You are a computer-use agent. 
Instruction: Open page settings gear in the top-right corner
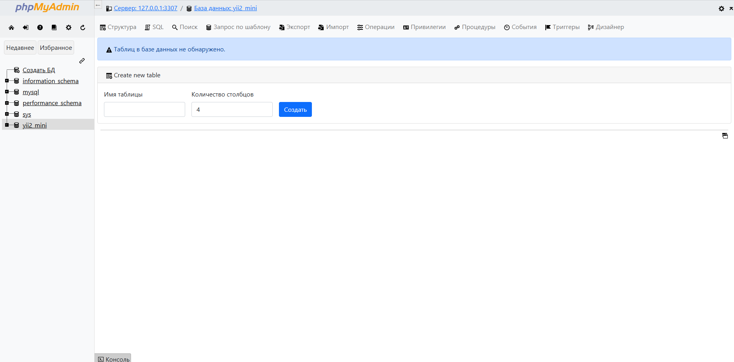click(721, 8)
